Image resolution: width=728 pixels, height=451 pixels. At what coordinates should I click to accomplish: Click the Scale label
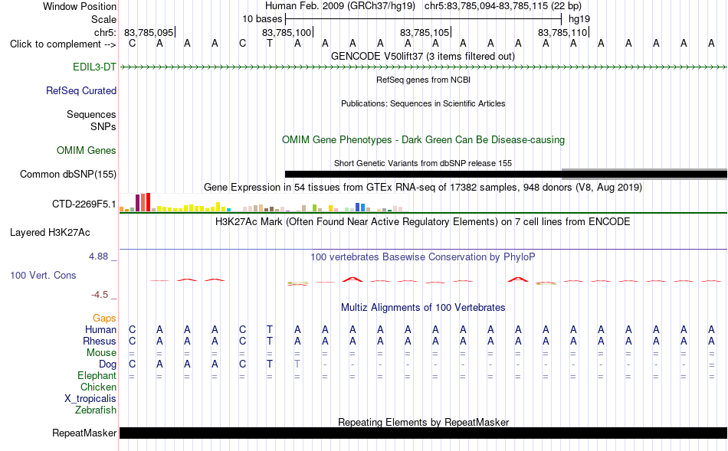click(104, 19)
